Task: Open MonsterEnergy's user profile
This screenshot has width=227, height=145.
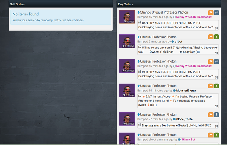Action: click(186, 91)
